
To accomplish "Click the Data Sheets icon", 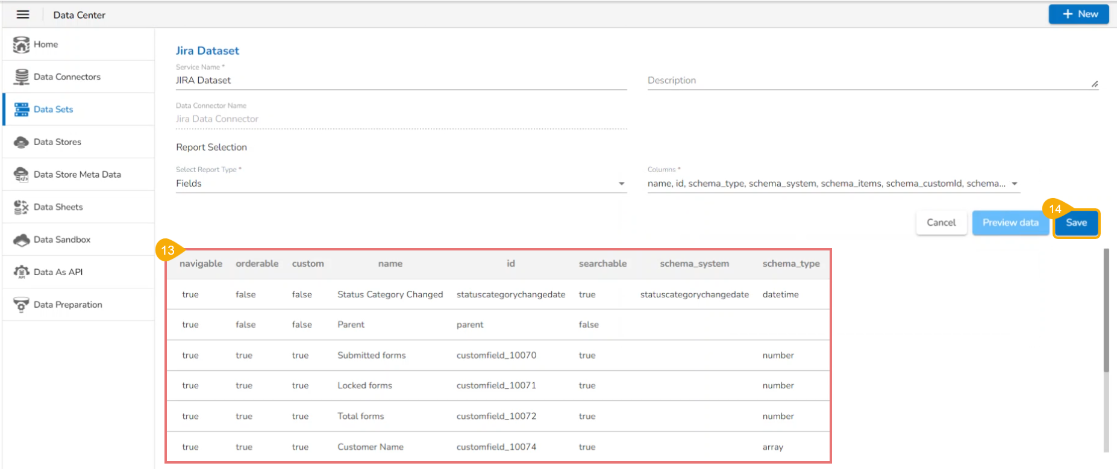I will click(21, 207).
